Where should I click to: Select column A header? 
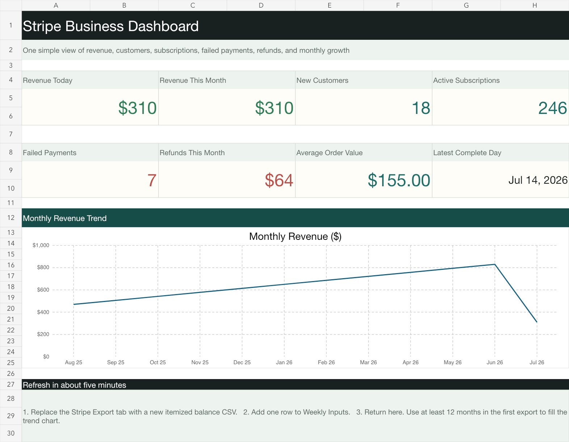tap(56, 5)
